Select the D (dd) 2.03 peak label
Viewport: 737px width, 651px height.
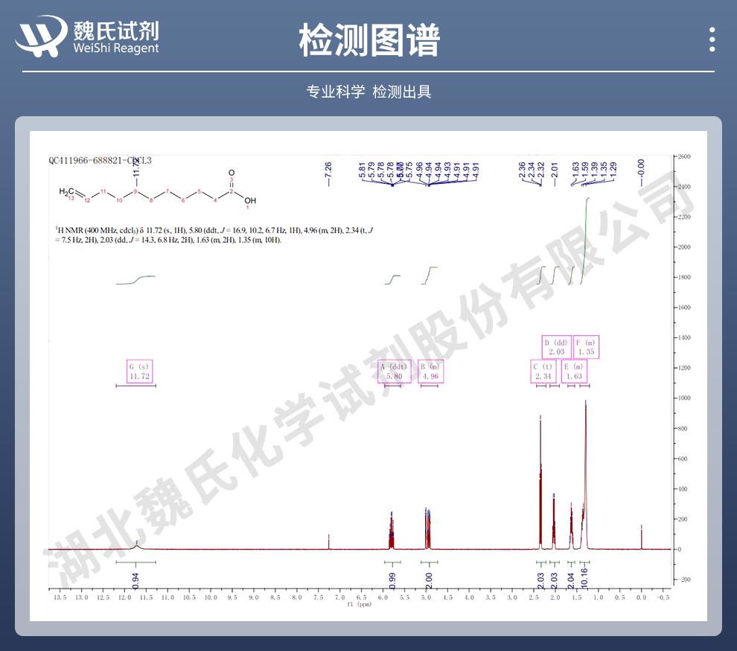click(556, 347)
